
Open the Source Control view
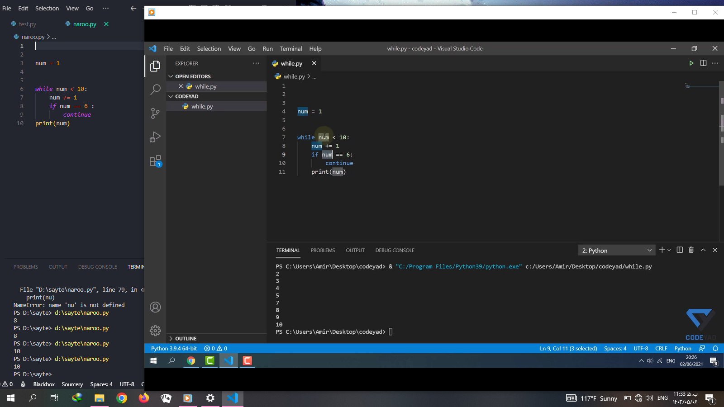click(x=155, y=113)
